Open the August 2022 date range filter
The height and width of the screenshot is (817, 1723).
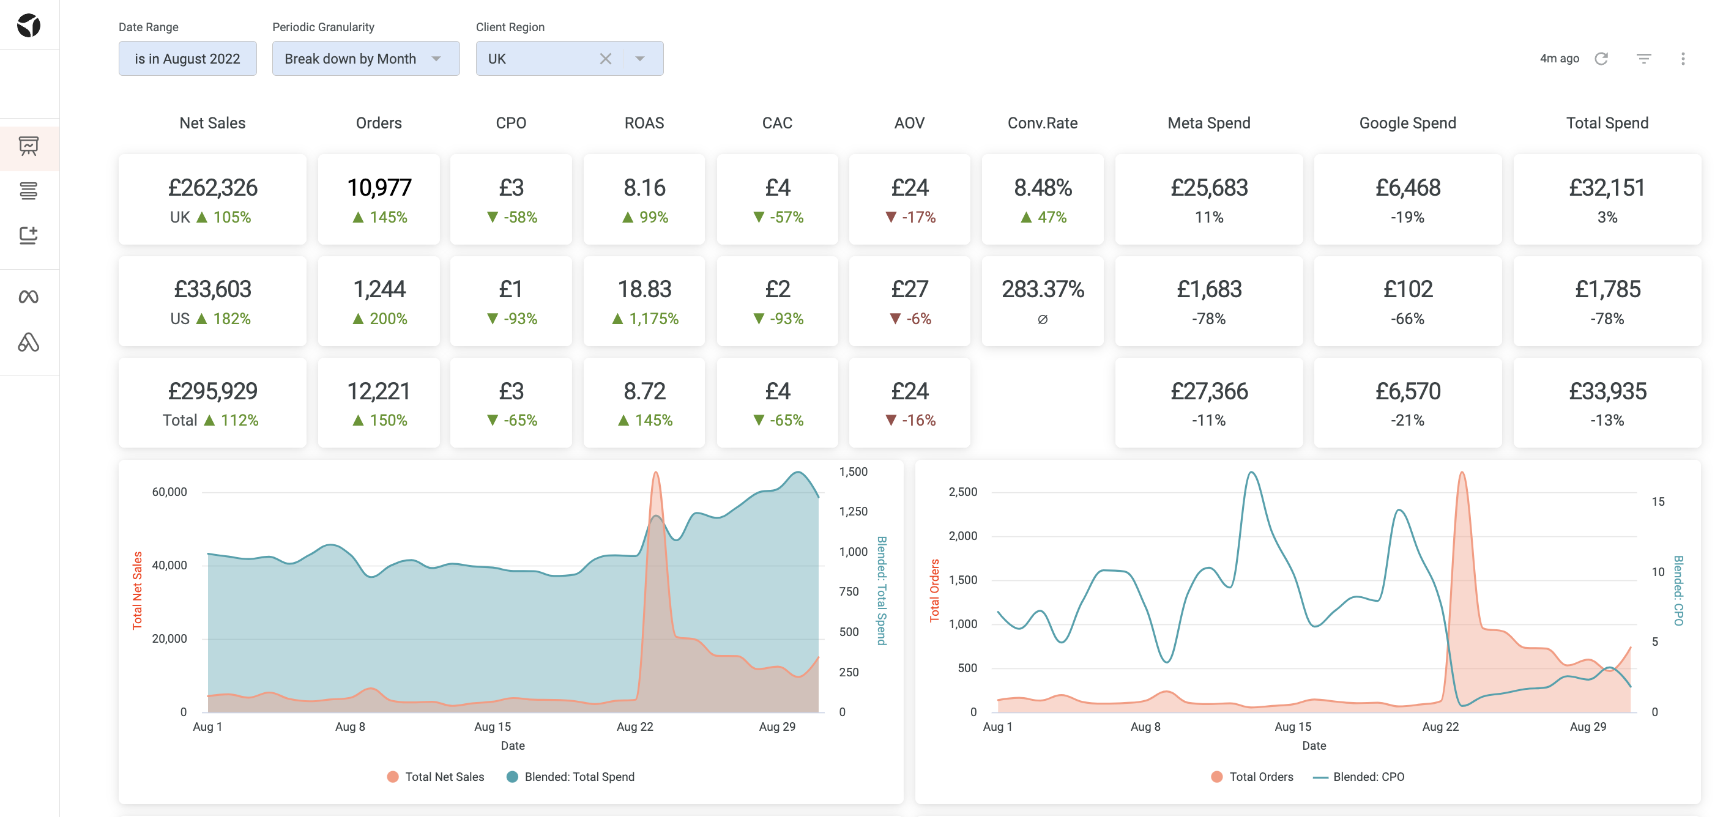coord(187,59)
